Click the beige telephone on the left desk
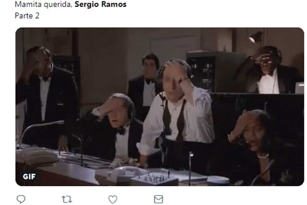The height and width of the screenshot is (205, 307). (x=37, y=156)
